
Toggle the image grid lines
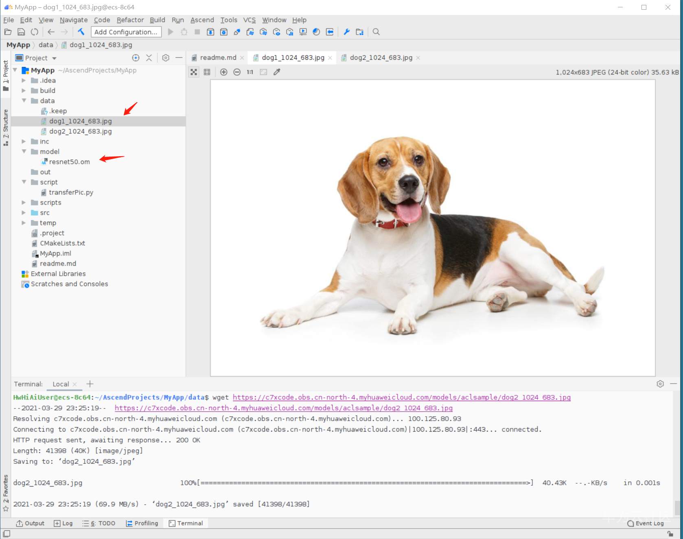[207, 72]
